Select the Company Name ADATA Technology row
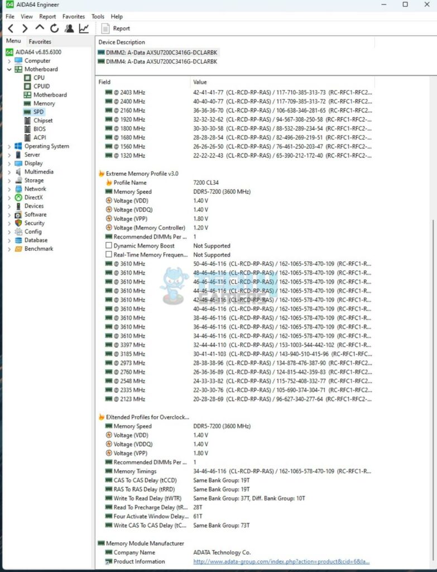 pyautogui.click(x=235, y=552)
